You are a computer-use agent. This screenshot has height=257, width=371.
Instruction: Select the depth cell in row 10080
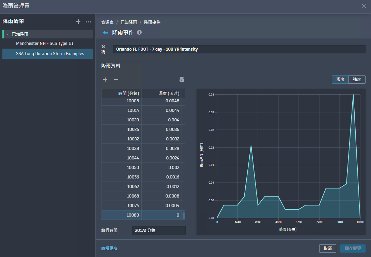point(162,215)
